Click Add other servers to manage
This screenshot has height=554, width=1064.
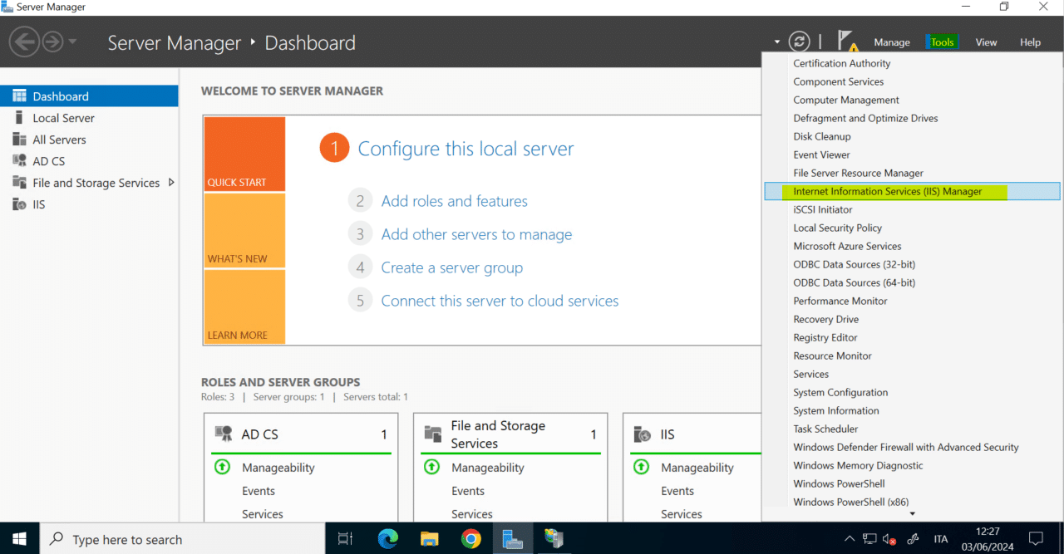[x=476, y=234]
